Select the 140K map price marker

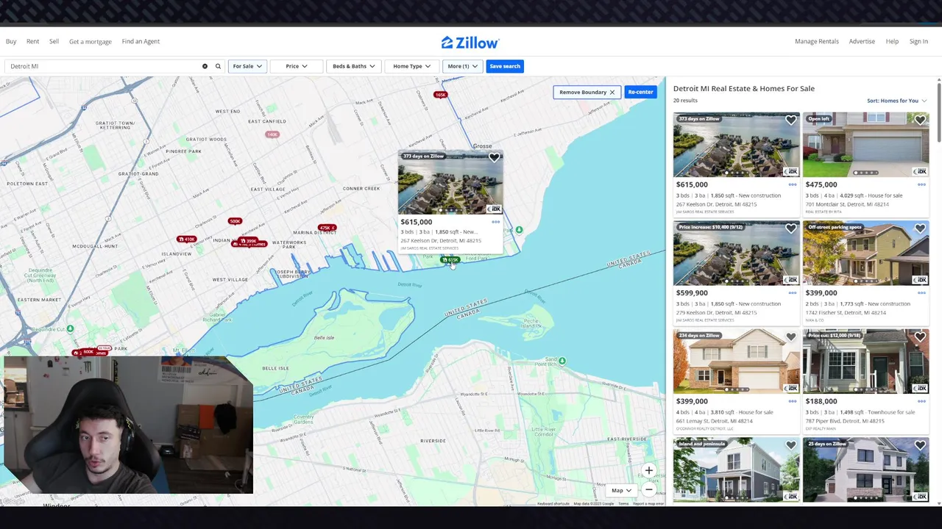(x=272, y=134)
